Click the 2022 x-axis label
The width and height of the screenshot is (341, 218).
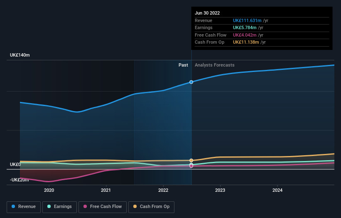coord(163,190)
